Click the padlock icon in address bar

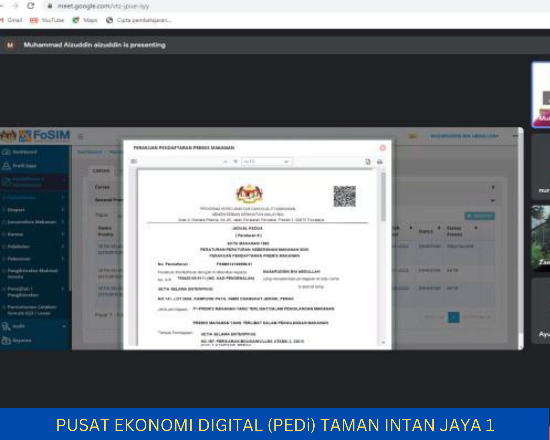click(50, 6)
